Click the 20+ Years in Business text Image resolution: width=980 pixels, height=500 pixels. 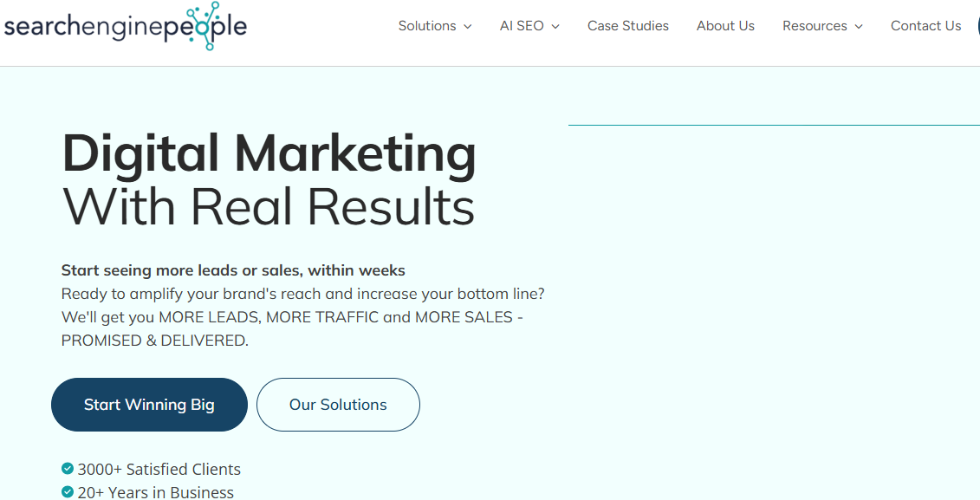click(154, 491)
